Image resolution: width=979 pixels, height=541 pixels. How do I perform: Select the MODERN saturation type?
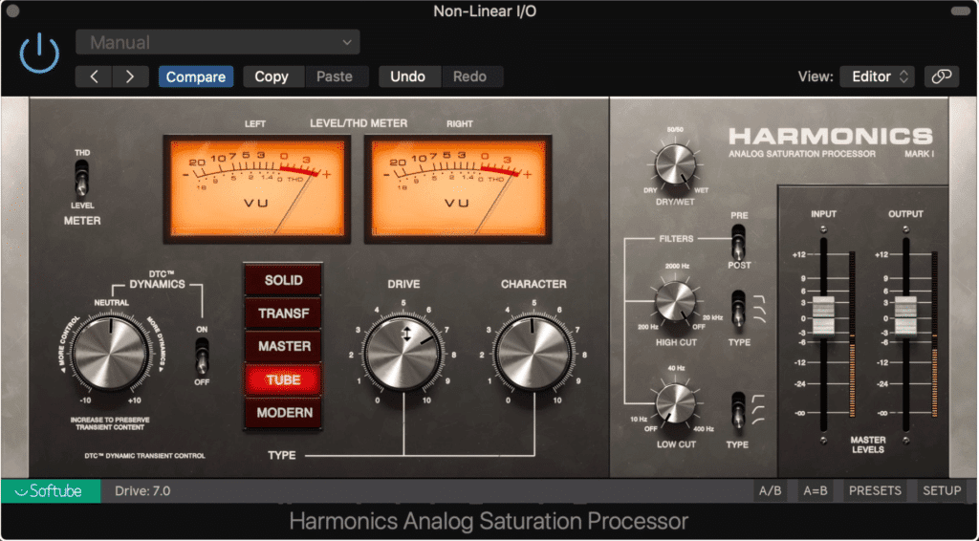[283, 413]
